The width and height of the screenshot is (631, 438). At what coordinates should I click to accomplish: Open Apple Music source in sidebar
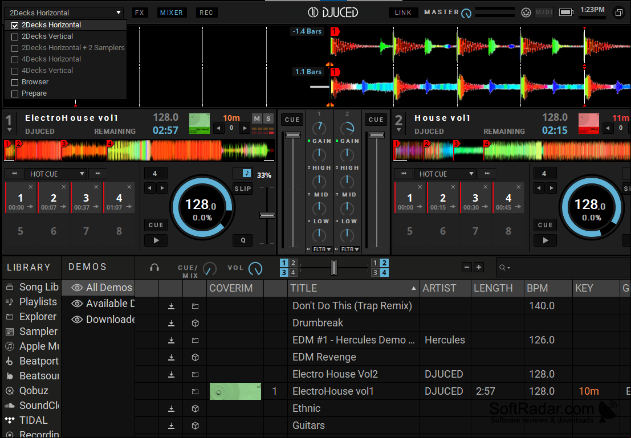(32, 346)
